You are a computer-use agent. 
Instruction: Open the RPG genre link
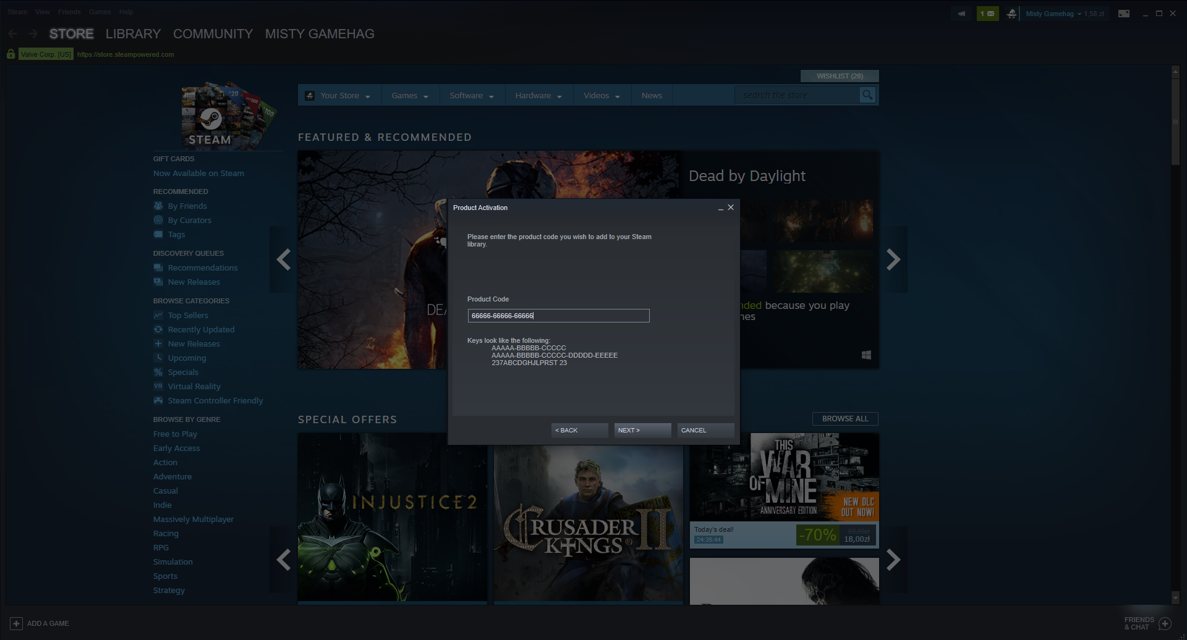tap(161, 548)
